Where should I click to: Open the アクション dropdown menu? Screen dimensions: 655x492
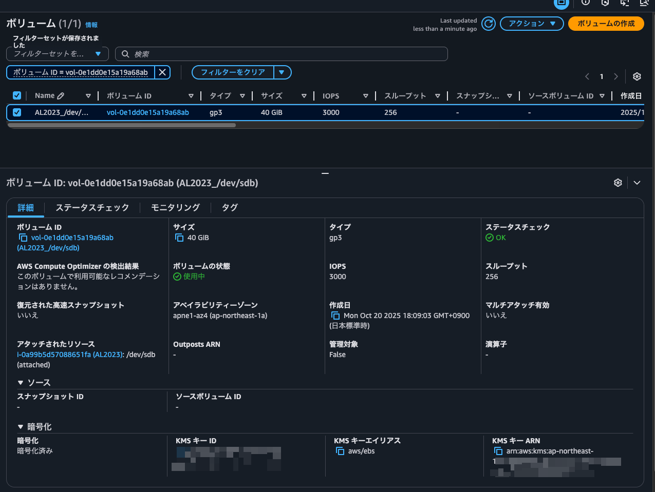(x=532, y=24)
